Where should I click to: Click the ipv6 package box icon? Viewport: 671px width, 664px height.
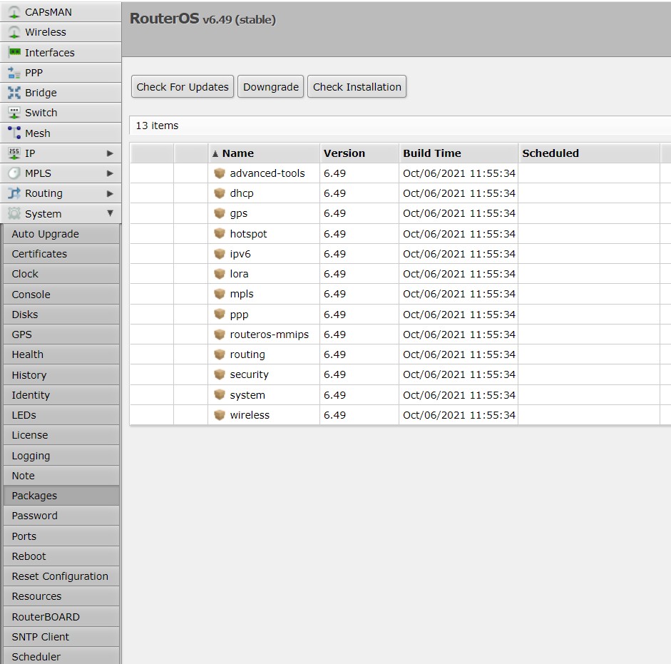(220, 253)
